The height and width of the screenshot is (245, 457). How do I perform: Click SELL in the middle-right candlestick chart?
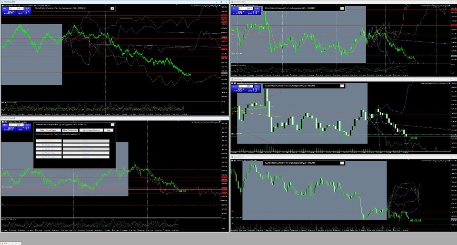(x=234, y=86)
